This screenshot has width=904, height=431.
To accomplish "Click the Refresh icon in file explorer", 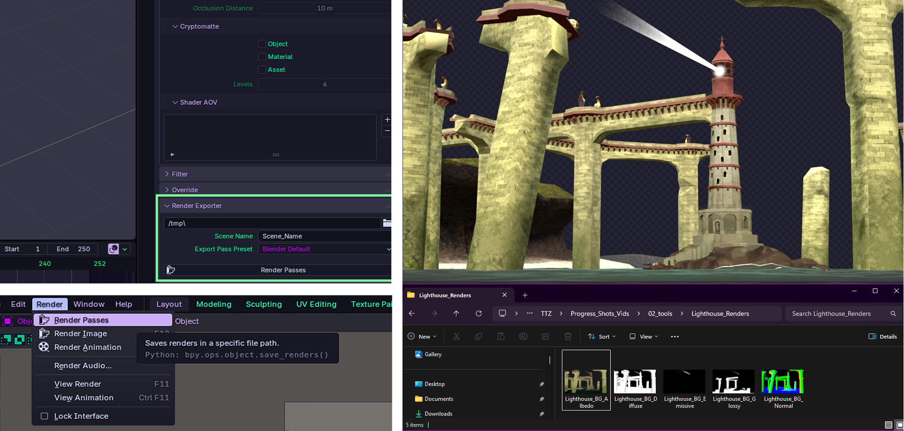I will [x=479, y=313].
